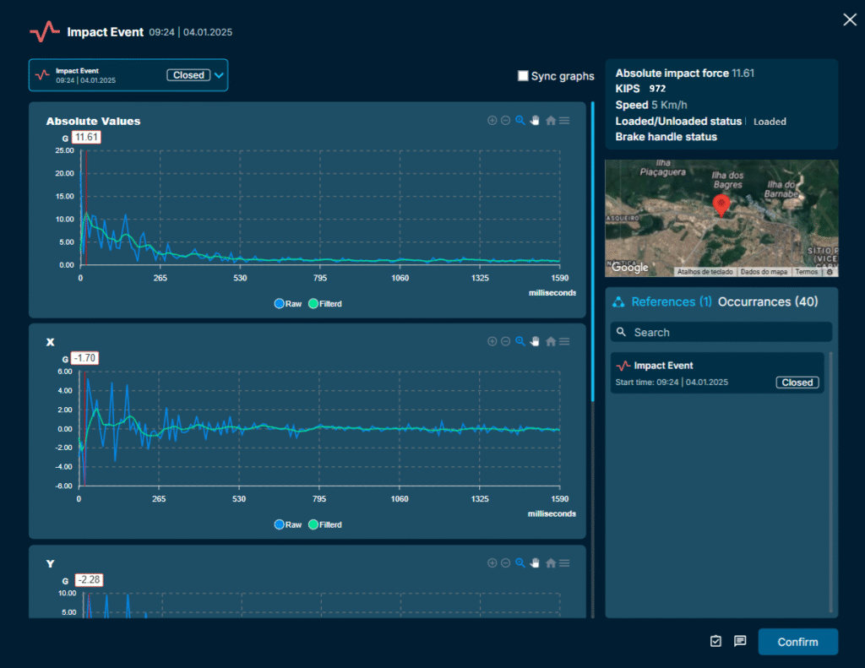Viewport: 865px width, 668px height.
Task: Click zoom in icon on Y chart
Action: (x=492, y=563)
